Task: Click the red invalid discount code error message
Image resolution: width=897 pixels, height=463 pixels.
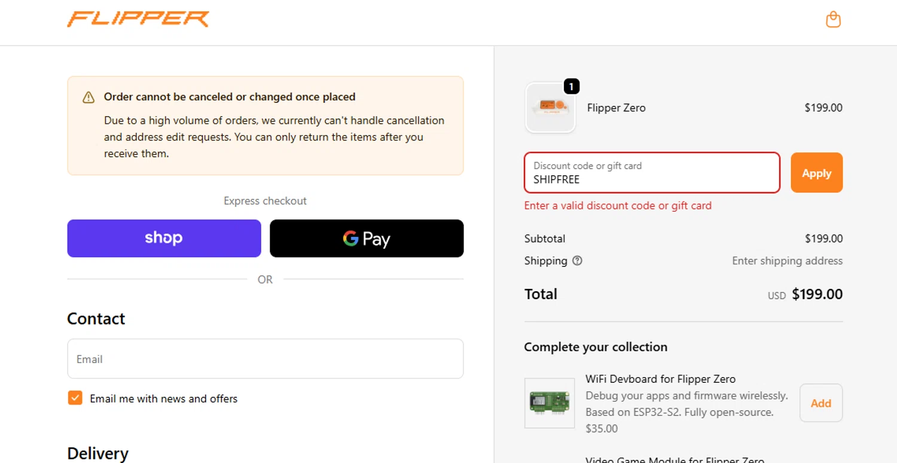Action: 618,206
